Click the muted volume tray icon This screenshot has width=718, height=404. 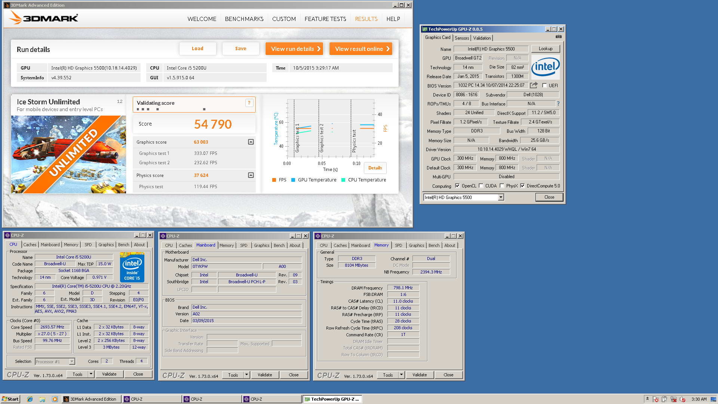coord(682,399)
